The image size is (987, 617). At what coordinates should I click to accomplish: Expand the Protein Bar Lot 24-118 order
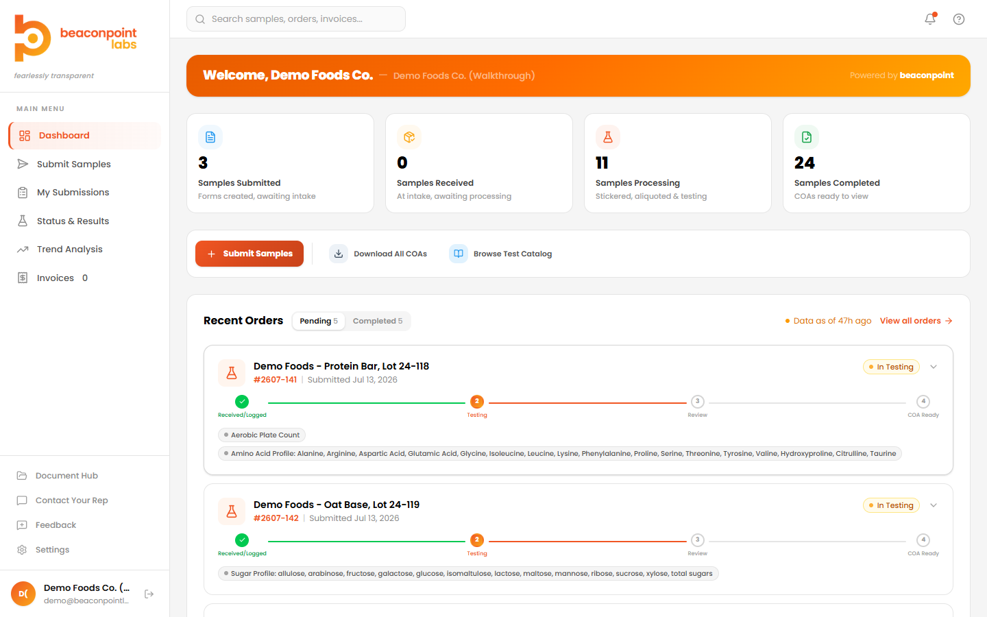(934, 367)
